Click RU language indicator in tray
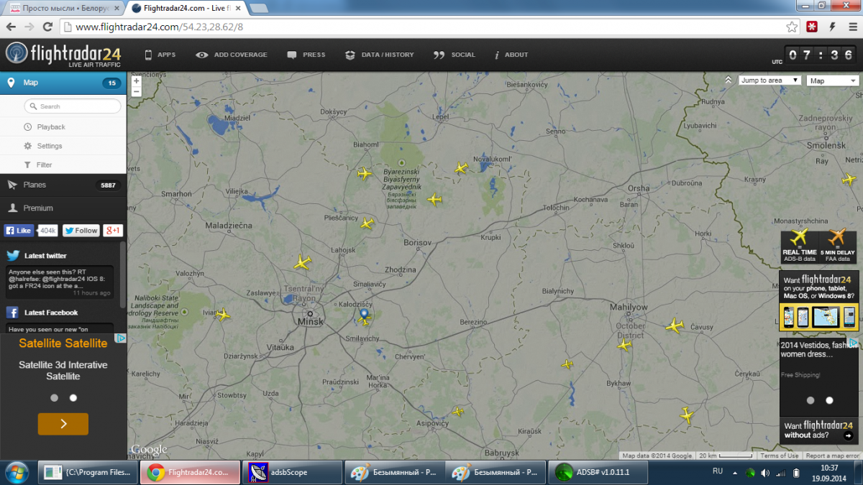 pos(717,471)
